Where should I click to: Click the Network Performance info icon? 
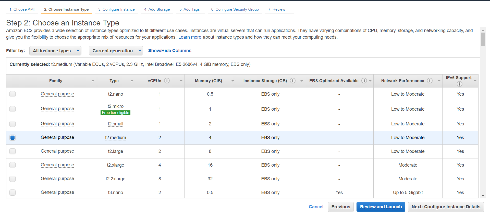point(430,81)
